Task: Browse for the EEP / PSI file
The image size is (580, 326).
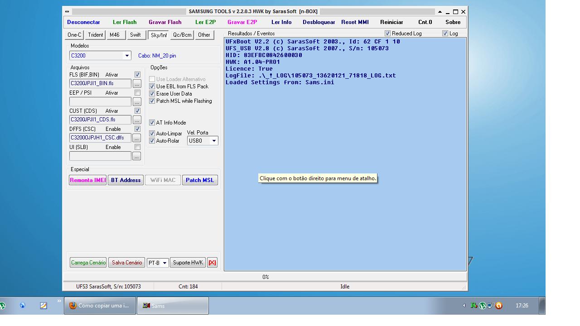Action: pyautogui.click(x=137, y=102)
